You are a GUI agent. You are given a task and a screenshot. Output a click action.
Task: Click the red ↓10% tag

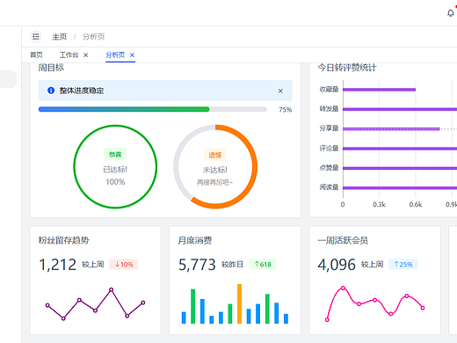click(x=124, y=265)
